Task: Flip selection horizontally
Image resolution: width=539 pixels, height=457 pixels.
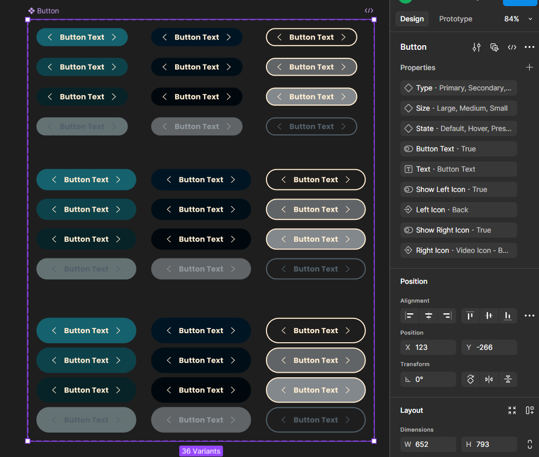Action: point(489,379)
